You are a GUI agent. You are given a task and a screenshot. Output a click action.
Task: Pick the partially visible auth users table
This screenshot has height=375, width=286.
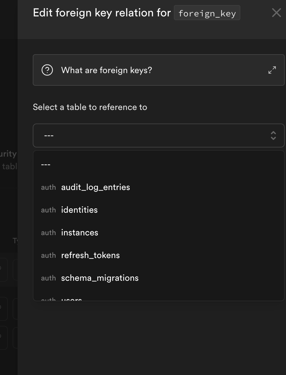[72, 299]
